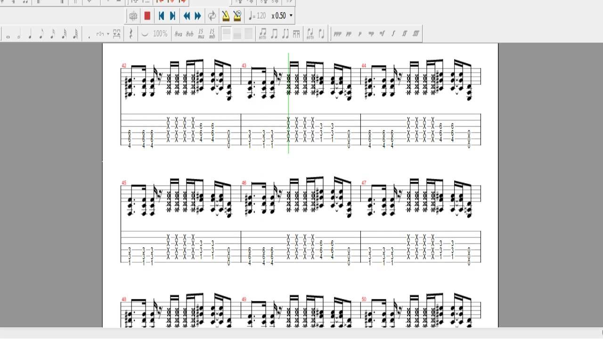Click second beam icon after auto
603x339 pixels.
point(274,34)
